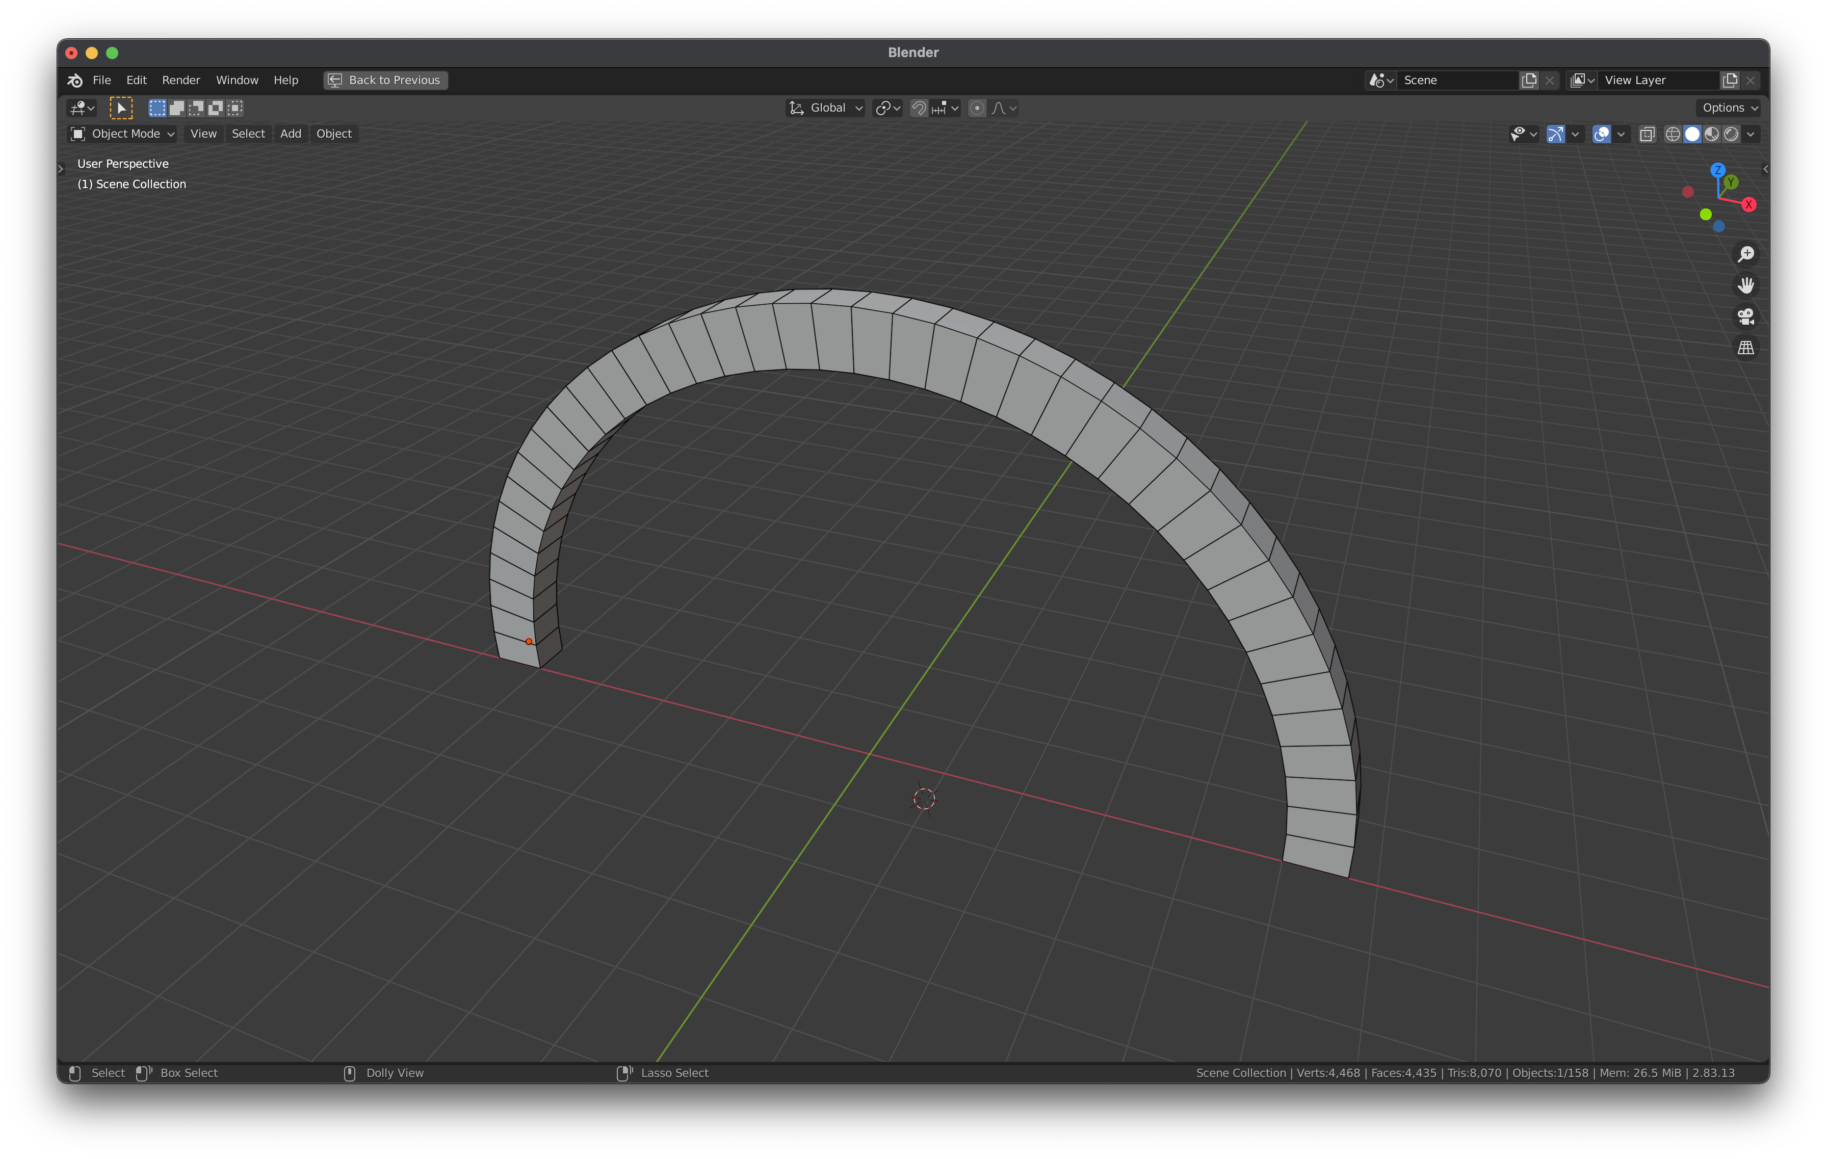The image size is (1827, 1159).
Task: Open the transform pivot point dropdown
Action: [x=887, y=109]
